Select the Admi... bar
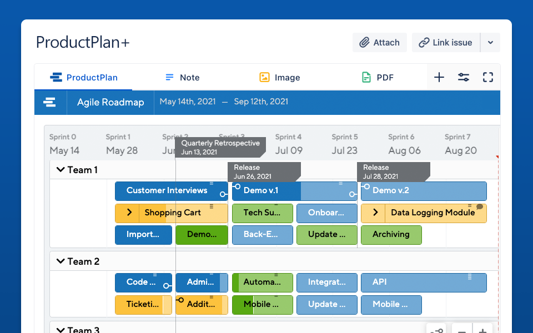The height and width of the screenshot is (333, 533). coord(202,282)
